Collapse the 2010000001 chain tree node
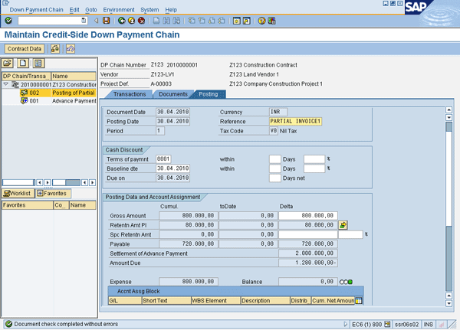460x330 pixels. 6,84
